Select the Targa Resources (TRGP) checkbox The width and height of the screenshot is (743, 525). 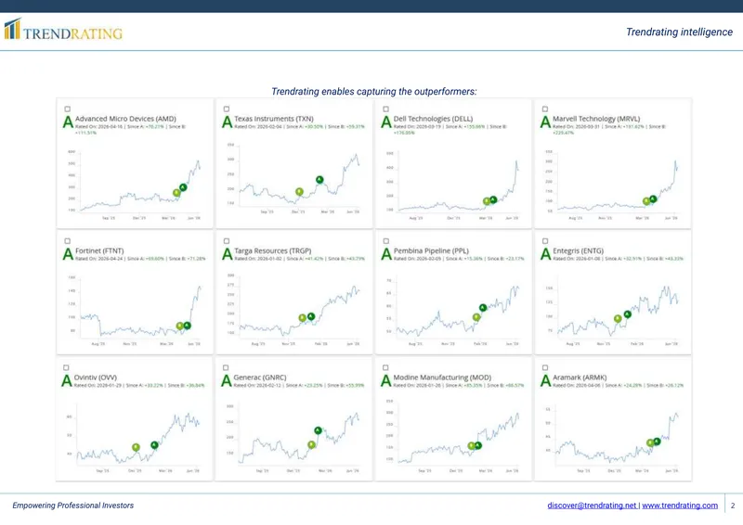coord(227,241)
